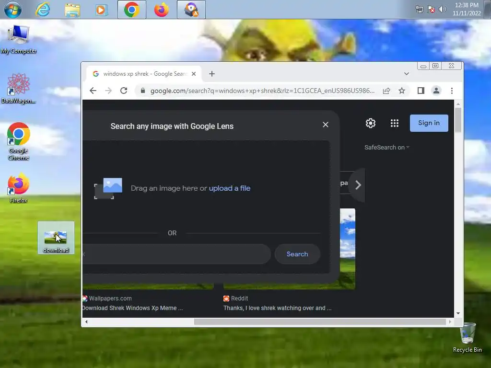
Task: Open Windows Media Player taskbar icon
Action: click(x=101, y=10)
